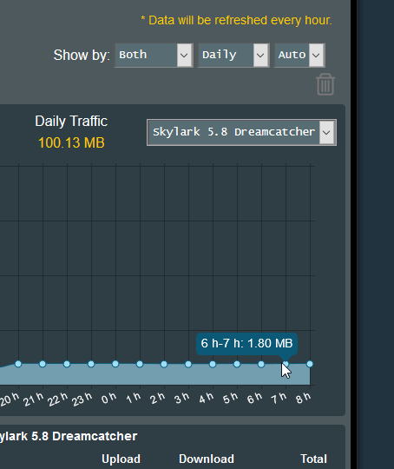Click the Upload column header
Viewport: 394px width, 469px height.
(121, 459)
